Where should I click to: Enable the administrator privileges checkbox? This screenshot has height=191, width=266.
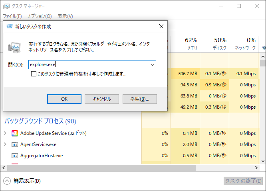point(34,74)
